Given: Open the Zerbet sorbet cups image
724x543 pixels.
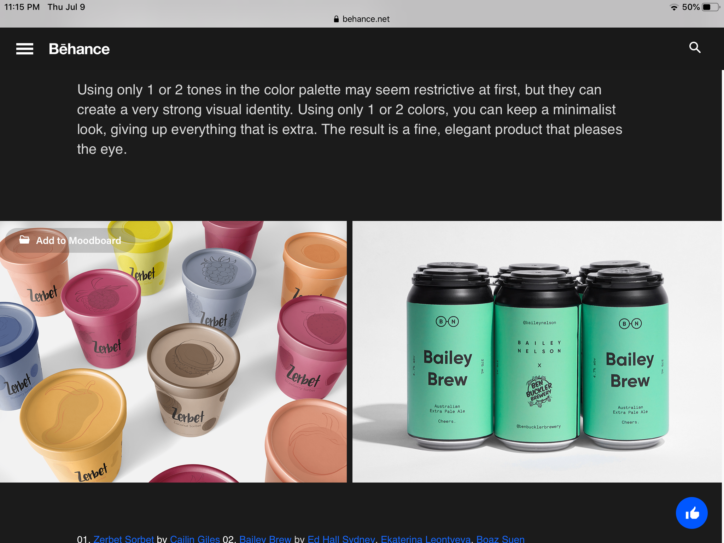Looking at the screenshot, I should point(173,352).
